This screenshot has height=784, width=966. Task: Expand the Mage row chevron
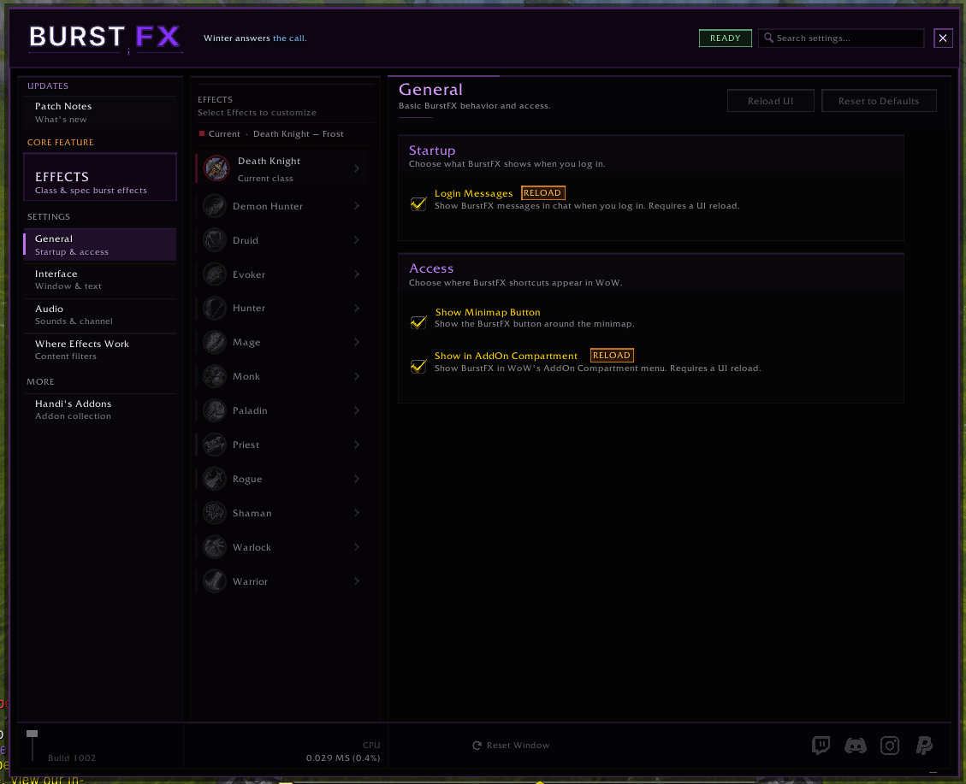[357, 342]
